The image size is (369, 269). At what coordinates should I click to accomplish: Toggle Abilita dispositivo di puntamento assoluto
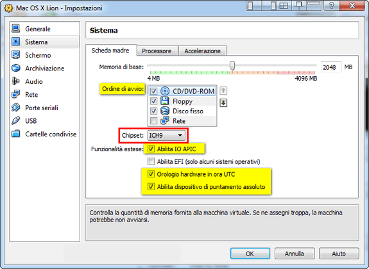[151, 187]
